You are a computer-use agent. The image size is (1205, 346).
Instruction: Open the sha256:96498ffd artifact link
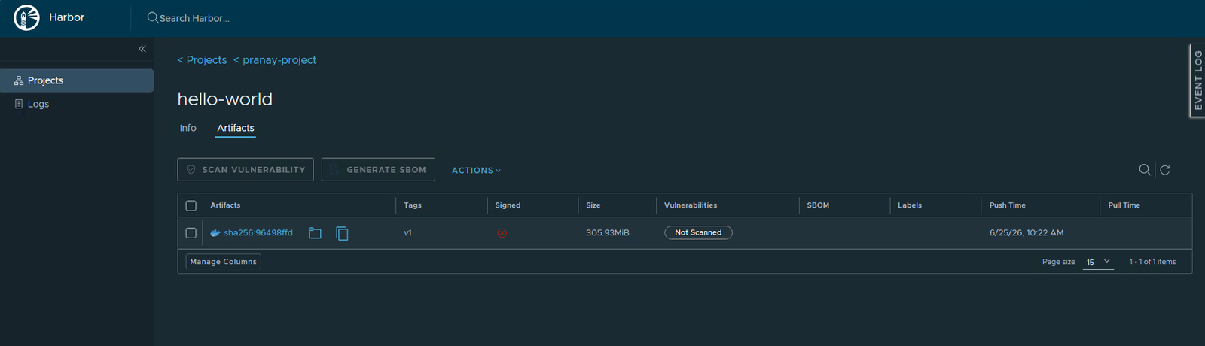click(x=258, y=233)
